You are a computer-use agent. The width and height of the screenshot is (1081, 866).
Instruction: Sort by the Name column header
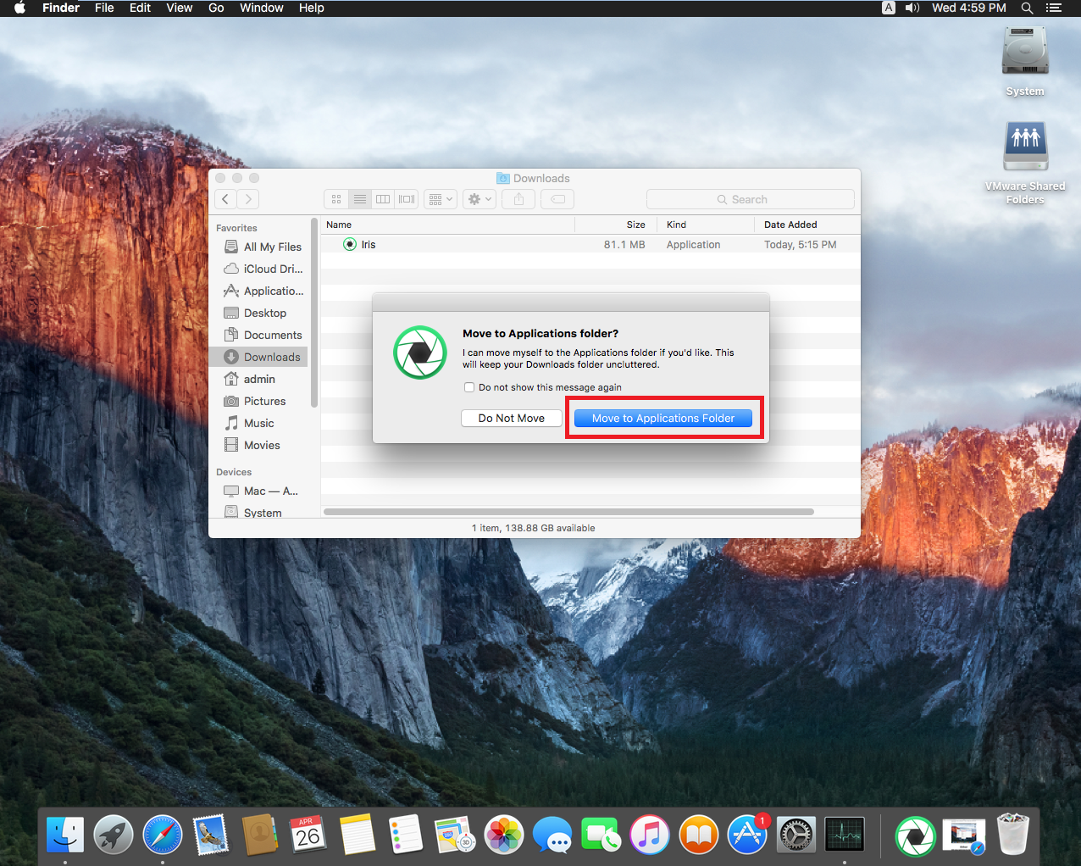coord(447,225)
